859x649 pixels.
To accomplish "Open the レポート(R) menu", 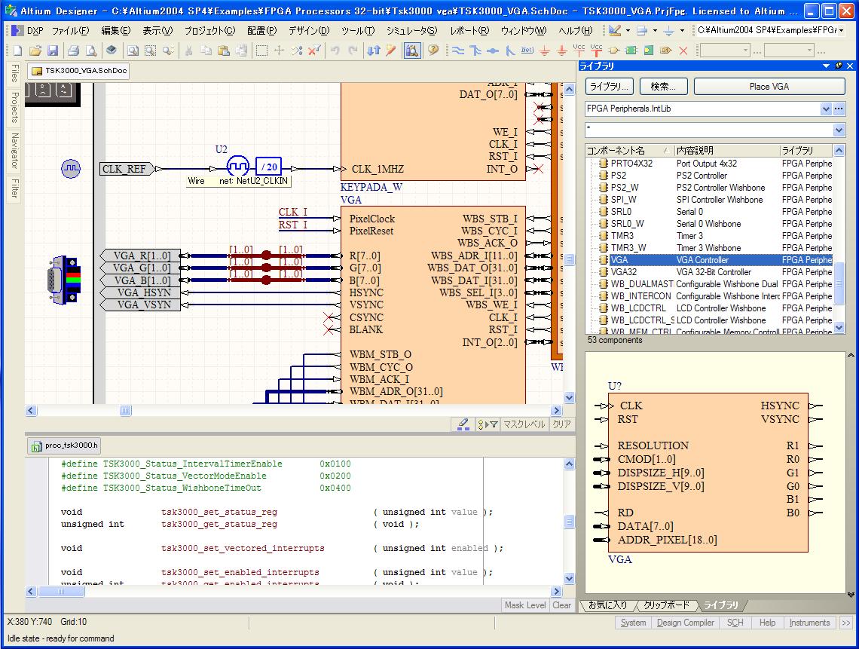I will coord(469,31).
